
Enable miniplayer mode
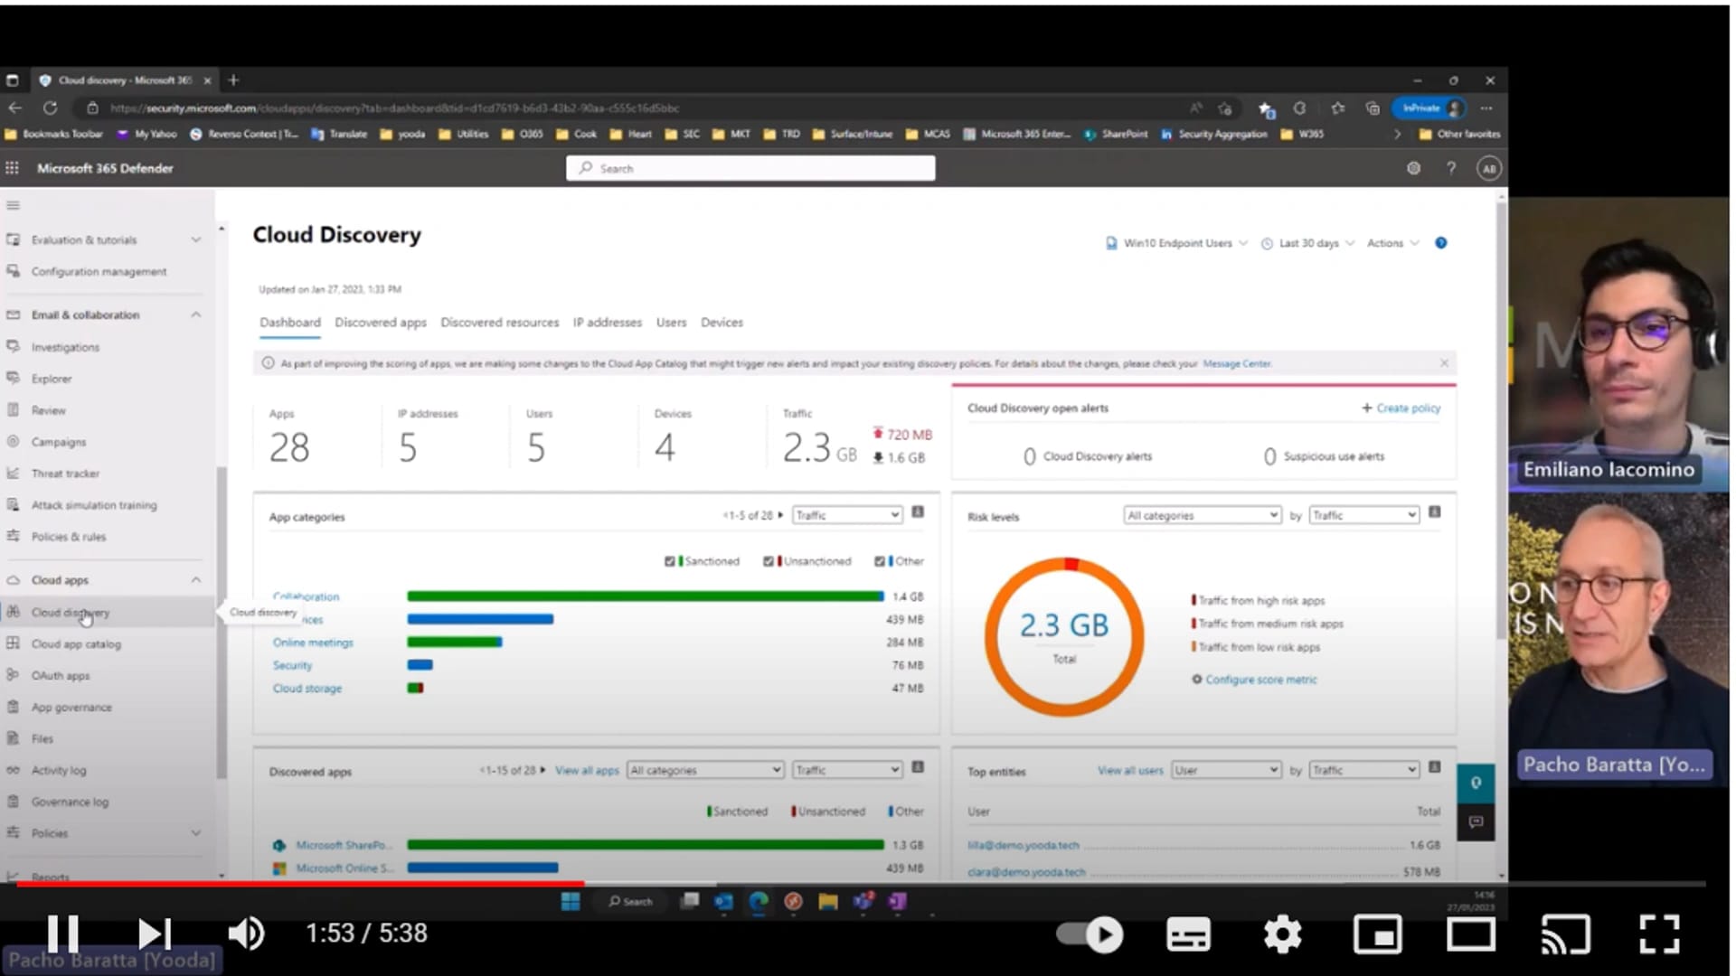1376,934
